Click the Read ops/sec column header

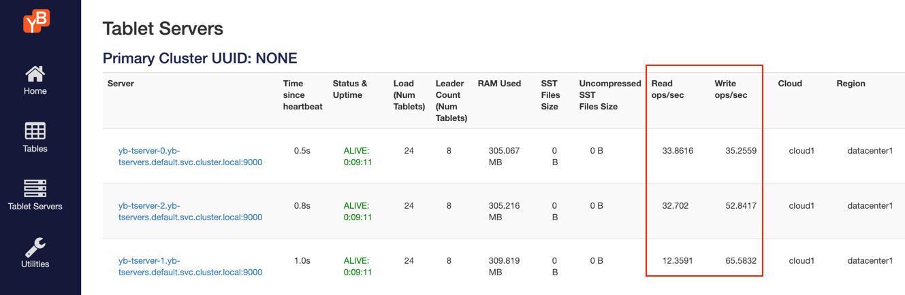click(x=667, y=89)
